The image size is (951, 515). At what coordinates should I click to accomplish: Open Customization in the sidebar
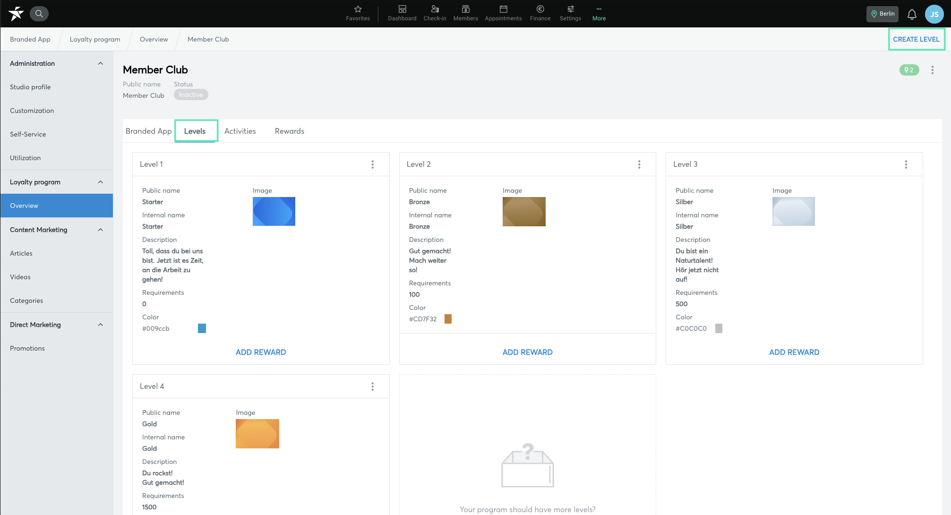pos(57,111)
